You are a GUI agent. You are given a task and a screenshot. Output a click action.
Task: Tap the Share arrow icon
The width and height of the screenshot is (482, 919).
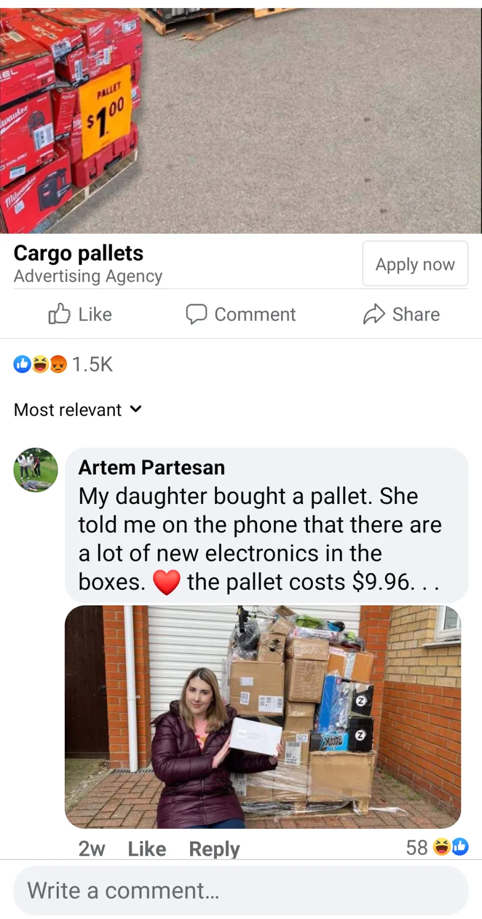(x=374, y=314)
